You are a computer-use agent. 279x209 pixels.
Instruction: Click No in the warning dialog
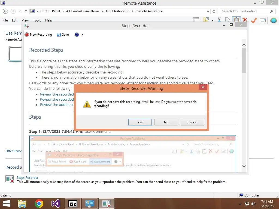click(166, 122)
